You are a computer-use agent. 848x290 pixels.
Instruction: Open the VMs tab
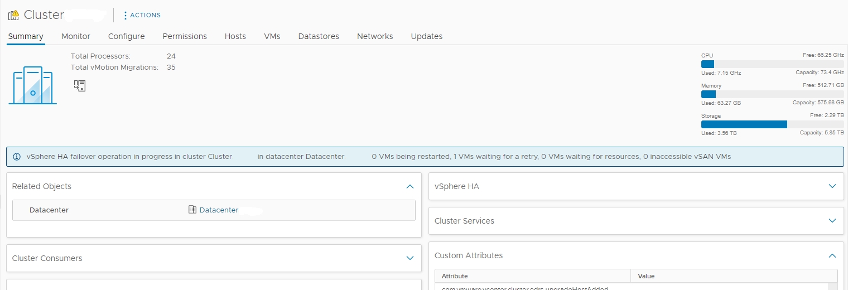click(x=272, y=36)
